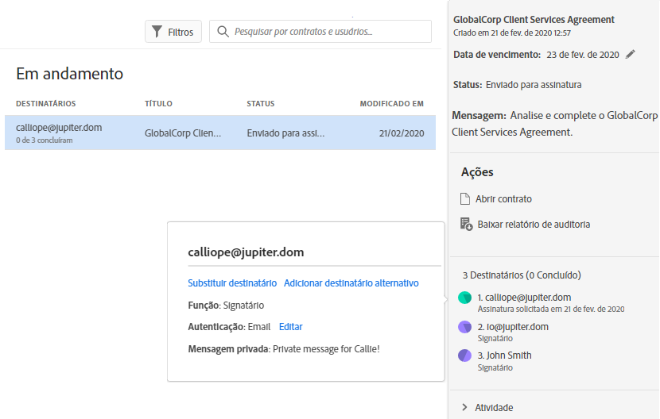Click truncated title GlobalCorp Clien... cell
The image size is (660, 419).
tap(183, 133)
